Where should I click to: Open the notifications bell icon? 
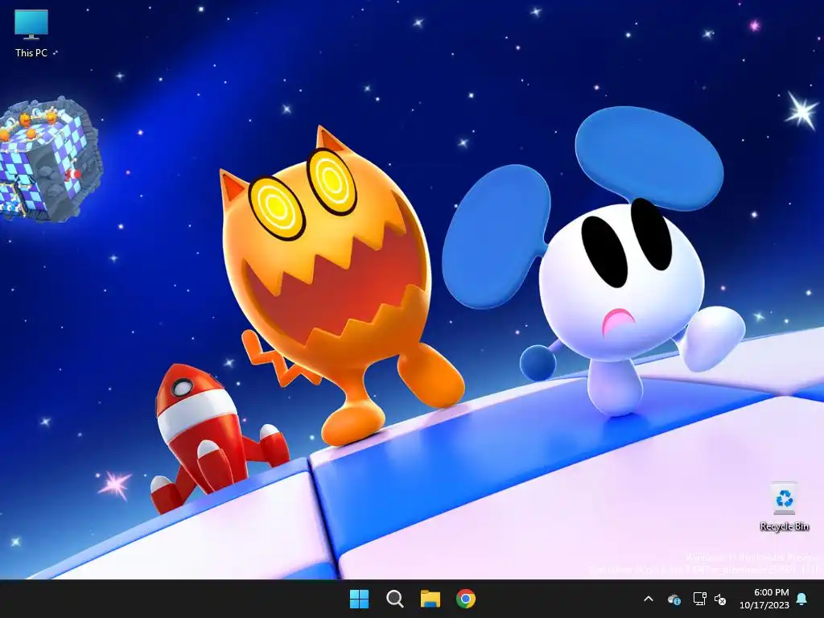pyautogui.click(x=801, y=599)
